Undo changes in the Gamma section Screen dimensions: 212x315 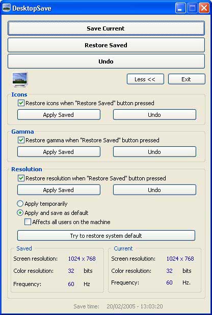tap(154, 152)
